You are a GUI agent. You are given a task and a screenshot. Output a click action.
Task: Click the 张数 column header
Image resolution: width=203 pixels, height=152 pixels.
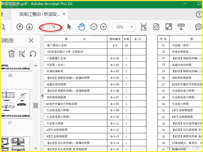(x=126, y=39)
